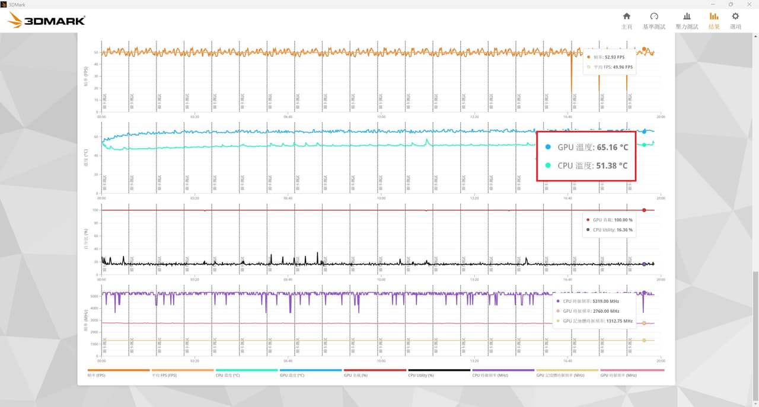Click the 3DMark logo in the header
The width and height of the screenshot is (759, 407).
tap(47, 21)
